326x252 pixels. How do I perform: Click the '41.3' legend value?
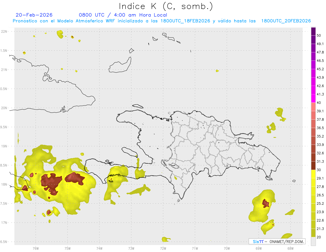tap(320, 94)
